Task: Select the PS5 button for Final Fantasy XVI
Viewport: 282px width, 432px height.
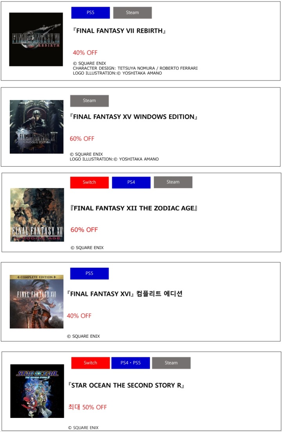Action: [89, 274]
